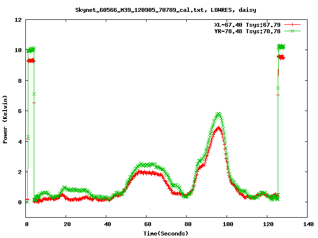Click the x-axis tick label 40
This screenshot has height=238, width=318.
(107, 224)
